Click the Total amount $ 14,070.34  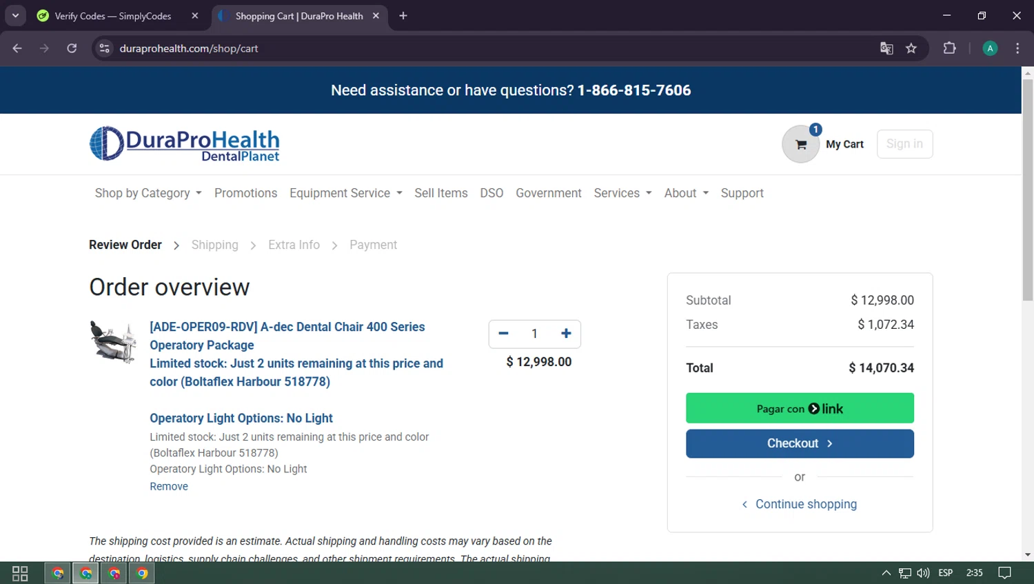881,368
